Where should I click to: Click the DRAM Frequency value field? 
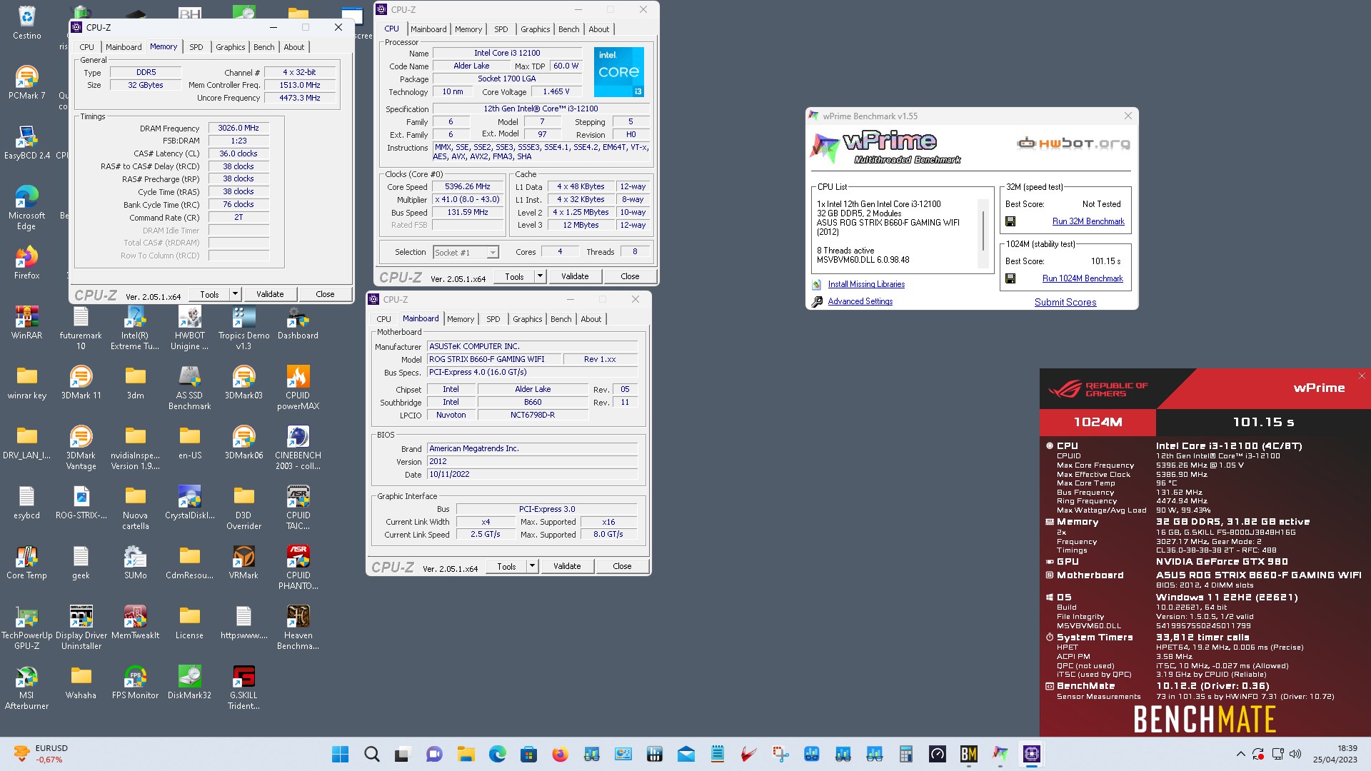click(x=238, y=128)
